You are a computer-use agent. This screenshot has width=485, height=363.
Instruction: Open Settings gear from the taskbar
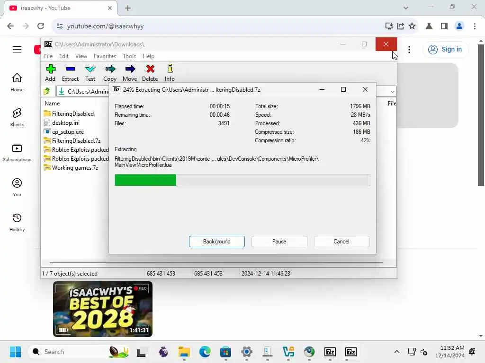246,352
